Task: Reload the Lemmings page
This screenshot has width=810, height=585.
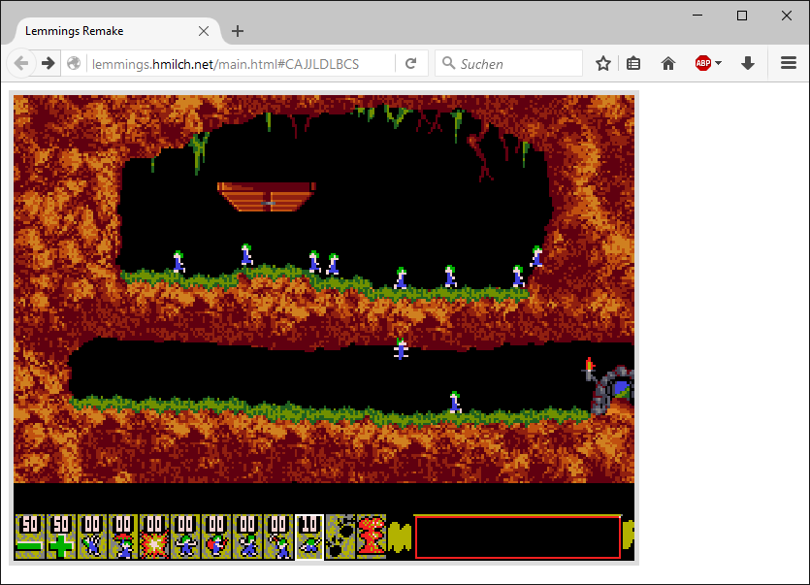Action: tap(410, 64)
